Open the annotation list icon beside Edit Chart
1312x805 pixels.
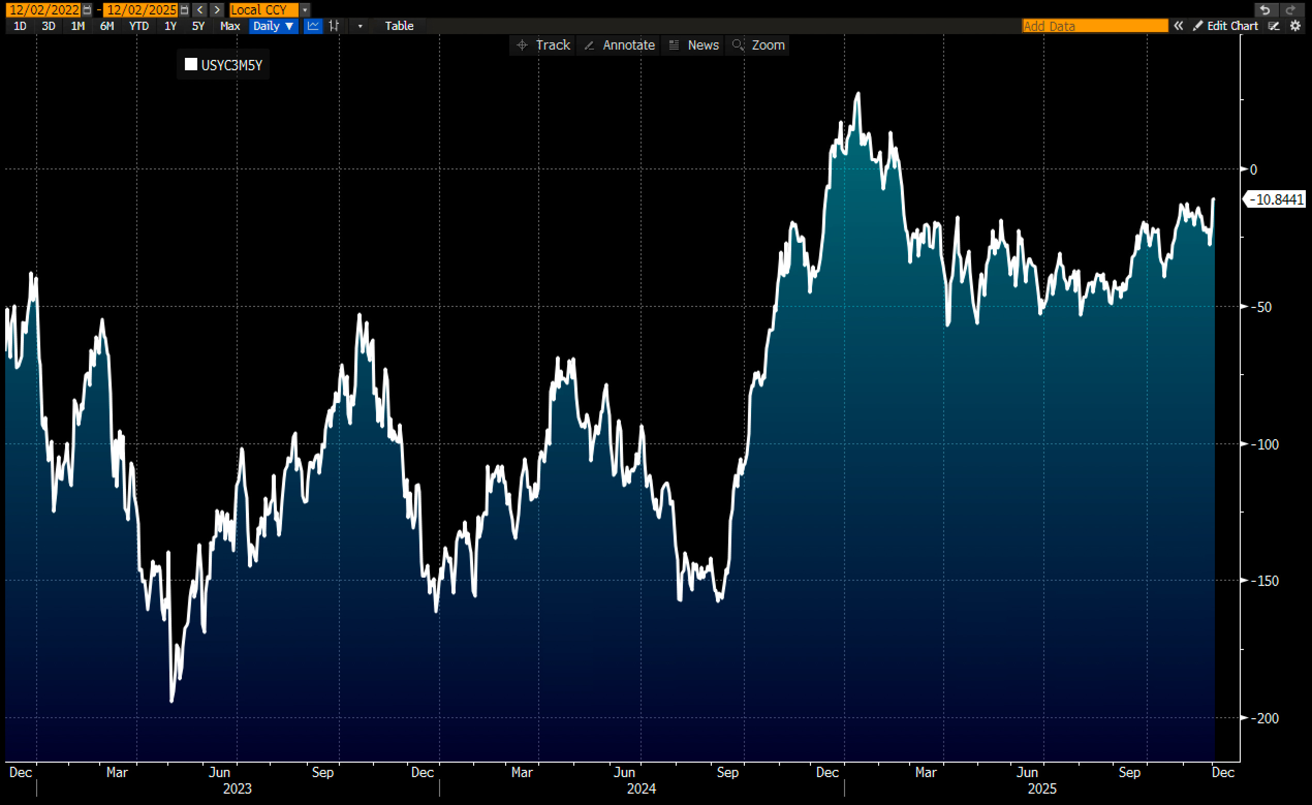(x=1274, y=25)
